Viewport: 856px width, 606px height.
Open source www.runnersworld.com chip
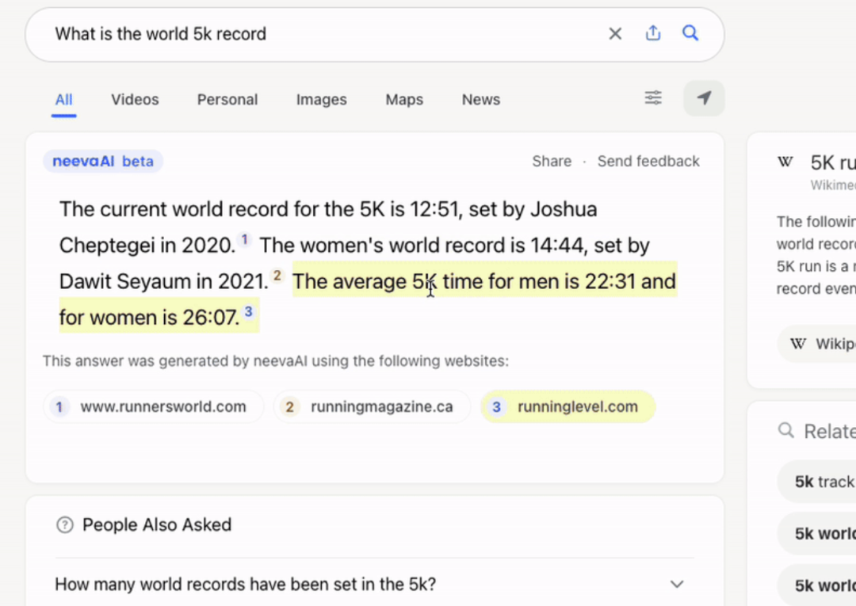point(154,407)
